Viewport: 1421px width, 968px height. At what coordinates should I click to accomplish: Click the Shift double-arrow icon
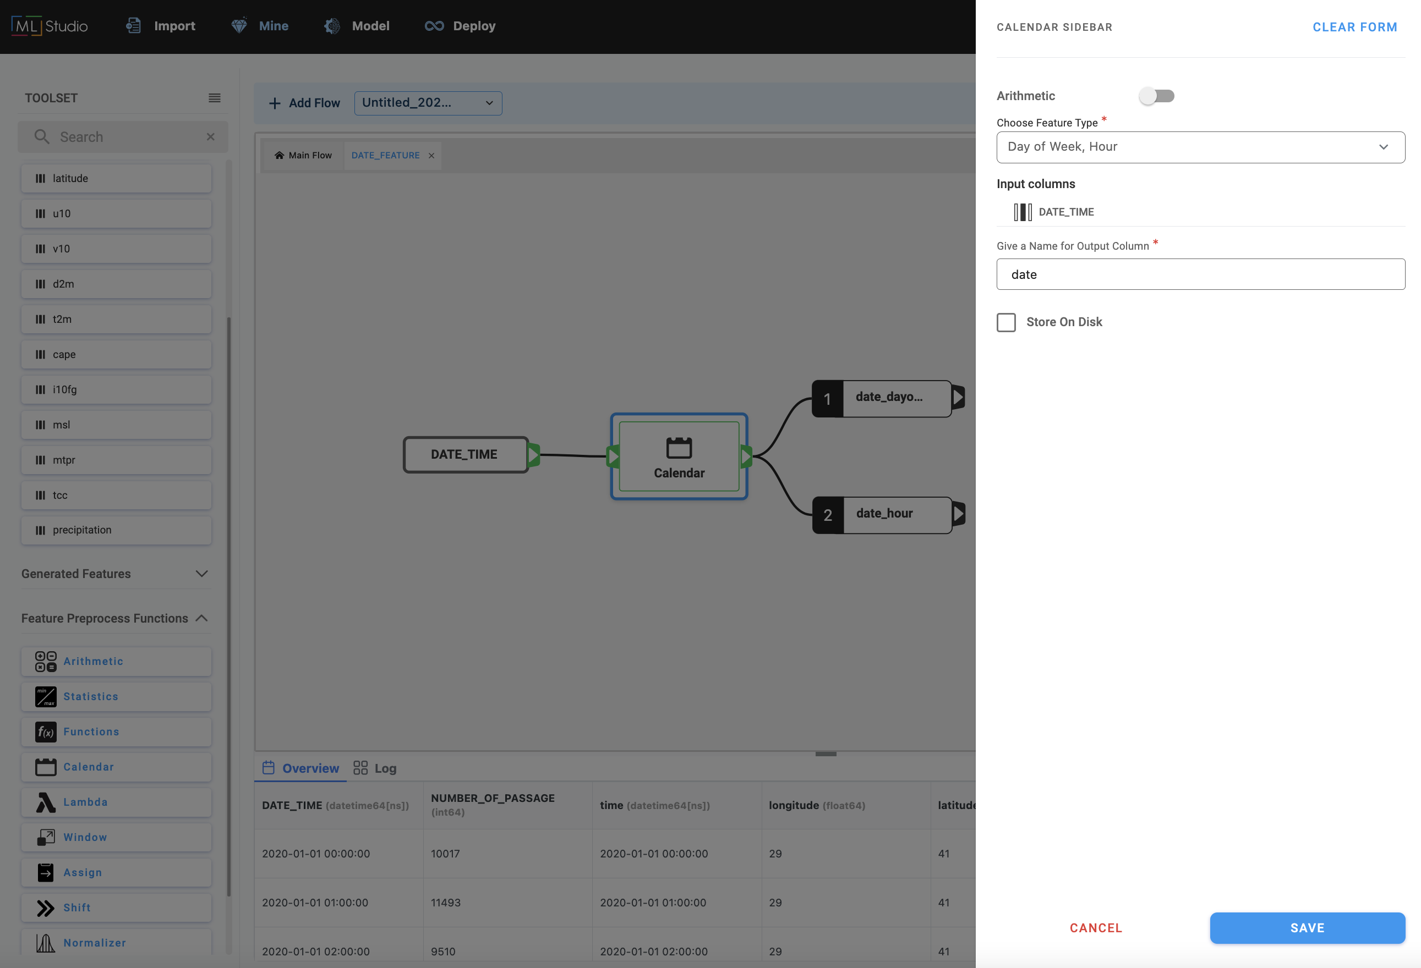click(x=45, y=908)
